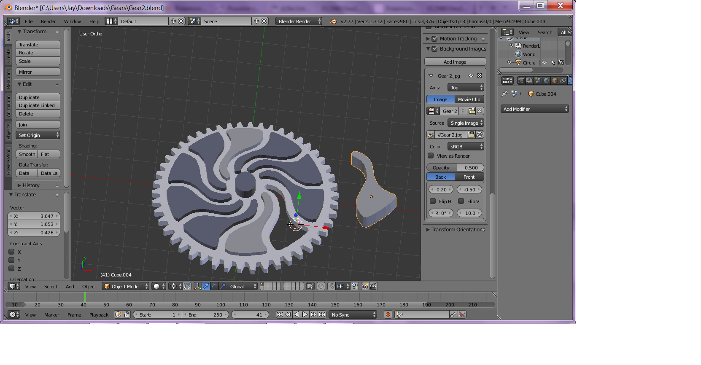Open the Color space sRGB dropdown
701x365 pixels.
(466, 146)
